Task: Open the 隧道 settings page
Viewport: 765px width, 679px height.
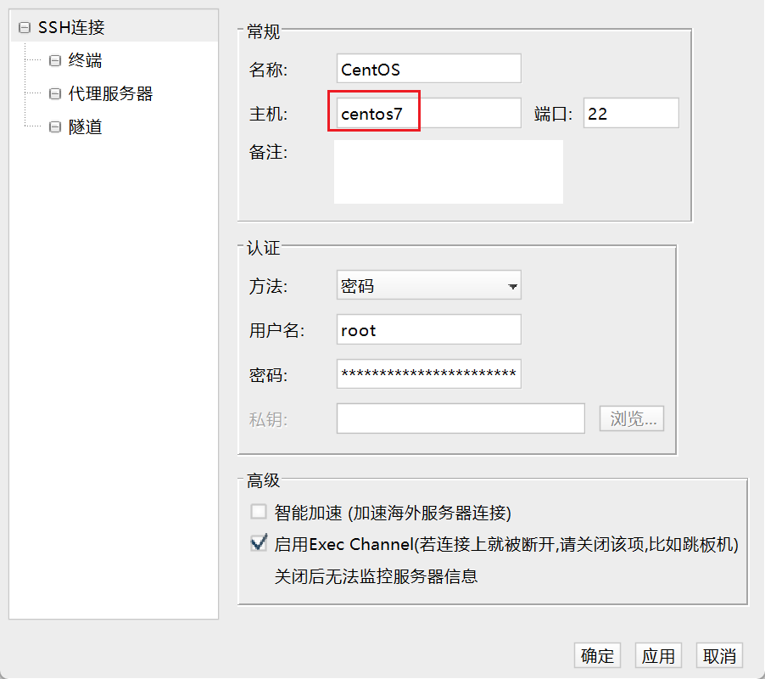Action: pos(86,127)
